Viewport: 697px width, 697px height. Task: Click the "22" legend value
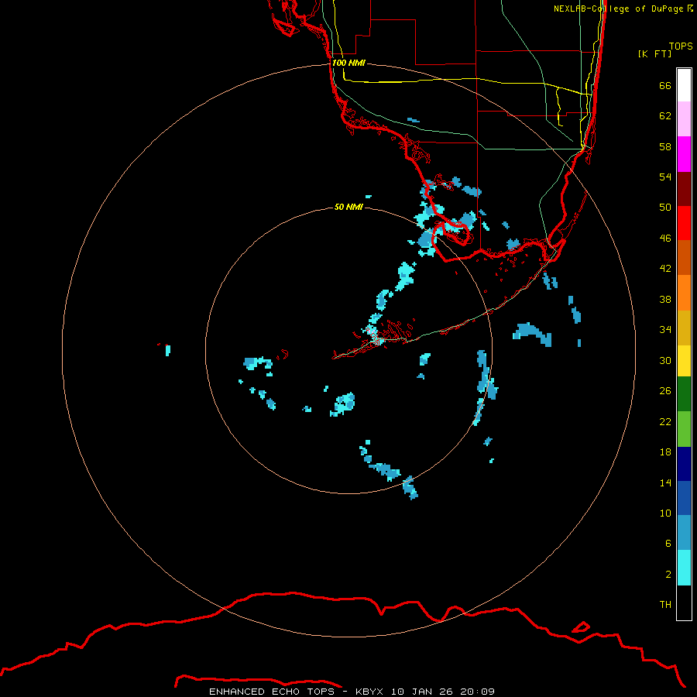coord(665,421)
